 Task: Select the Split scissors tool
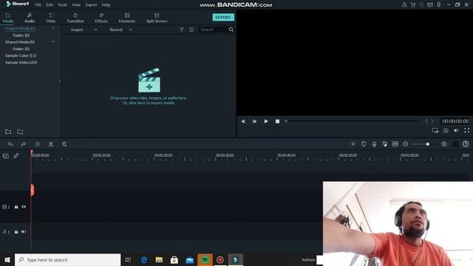coord(51,144)
